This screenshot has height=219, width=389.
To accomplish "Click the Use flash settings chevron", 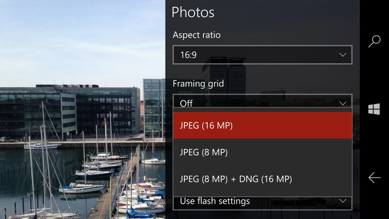I will pyautogui.click(x=343, y=201).
